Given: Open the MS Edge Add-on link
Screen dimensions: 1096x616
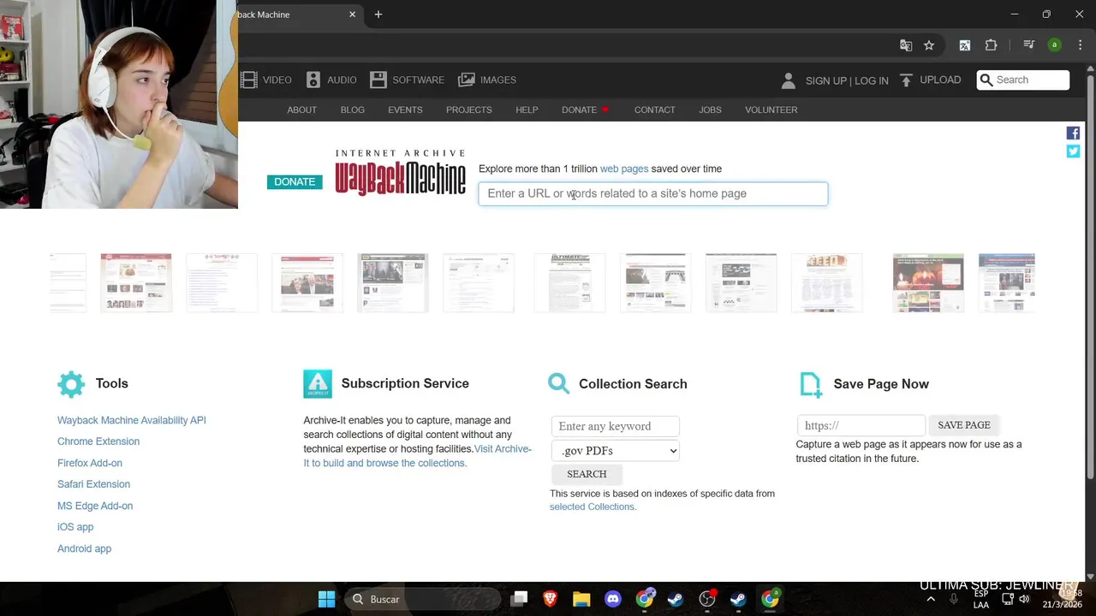Looking at the screenshot, I should click(95, 506).
